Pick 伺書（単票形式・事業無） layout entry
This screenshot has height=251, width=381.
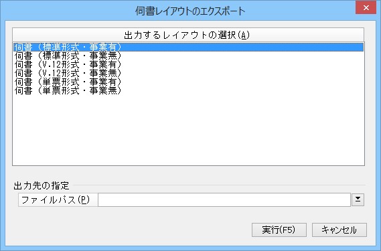[188, 90]
